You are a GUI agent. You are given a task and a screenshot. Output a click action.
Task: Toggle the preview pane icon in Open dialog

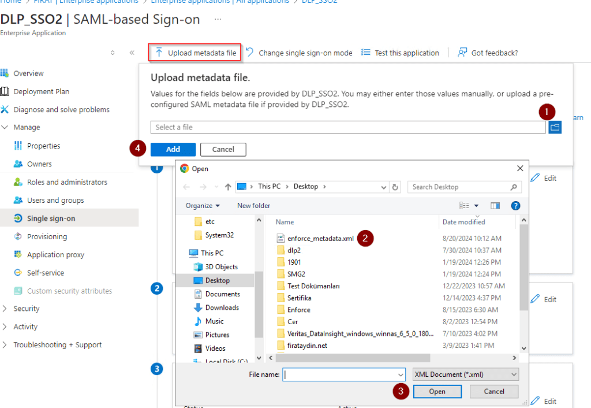click(x=495, y=206)
